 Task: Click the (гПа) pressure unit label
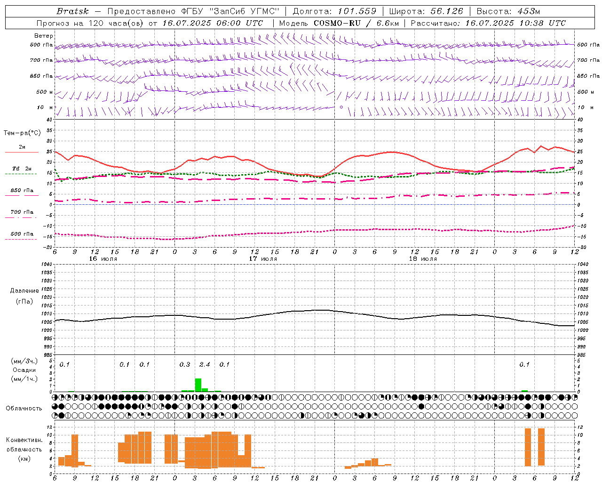coord(24,301)
